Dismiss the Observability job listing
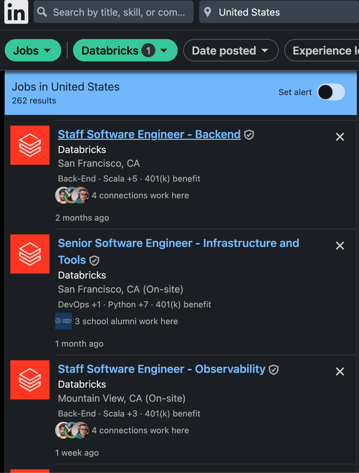 (340, 371)
